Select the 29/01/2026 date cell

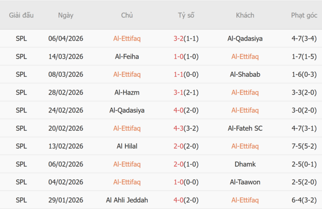(x=65, y=200)
